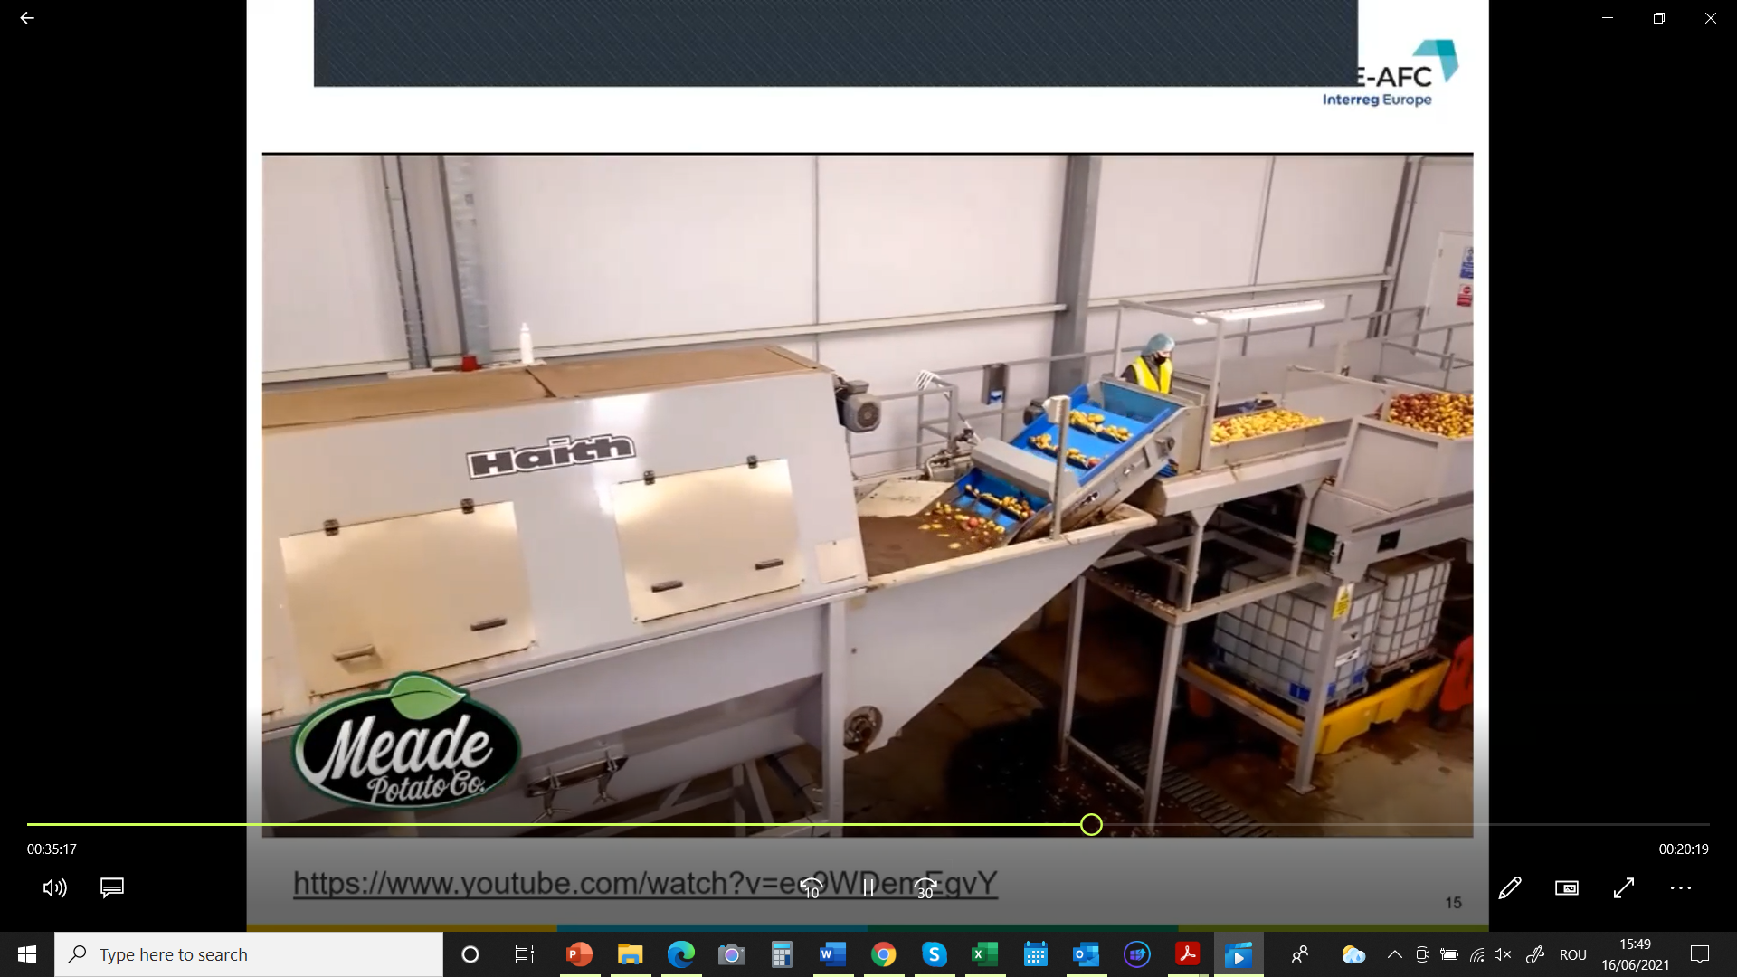Open Task View on the taskbar
The width and height of the screenshot is (1737, 977).
pos(525,954)
